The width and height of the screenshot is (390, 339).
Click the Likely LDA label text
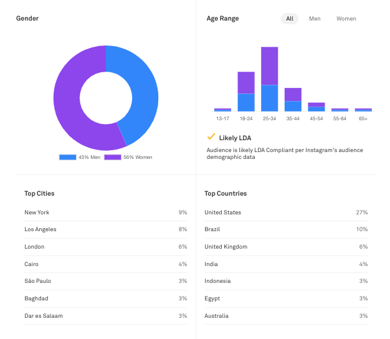point(235,138)
